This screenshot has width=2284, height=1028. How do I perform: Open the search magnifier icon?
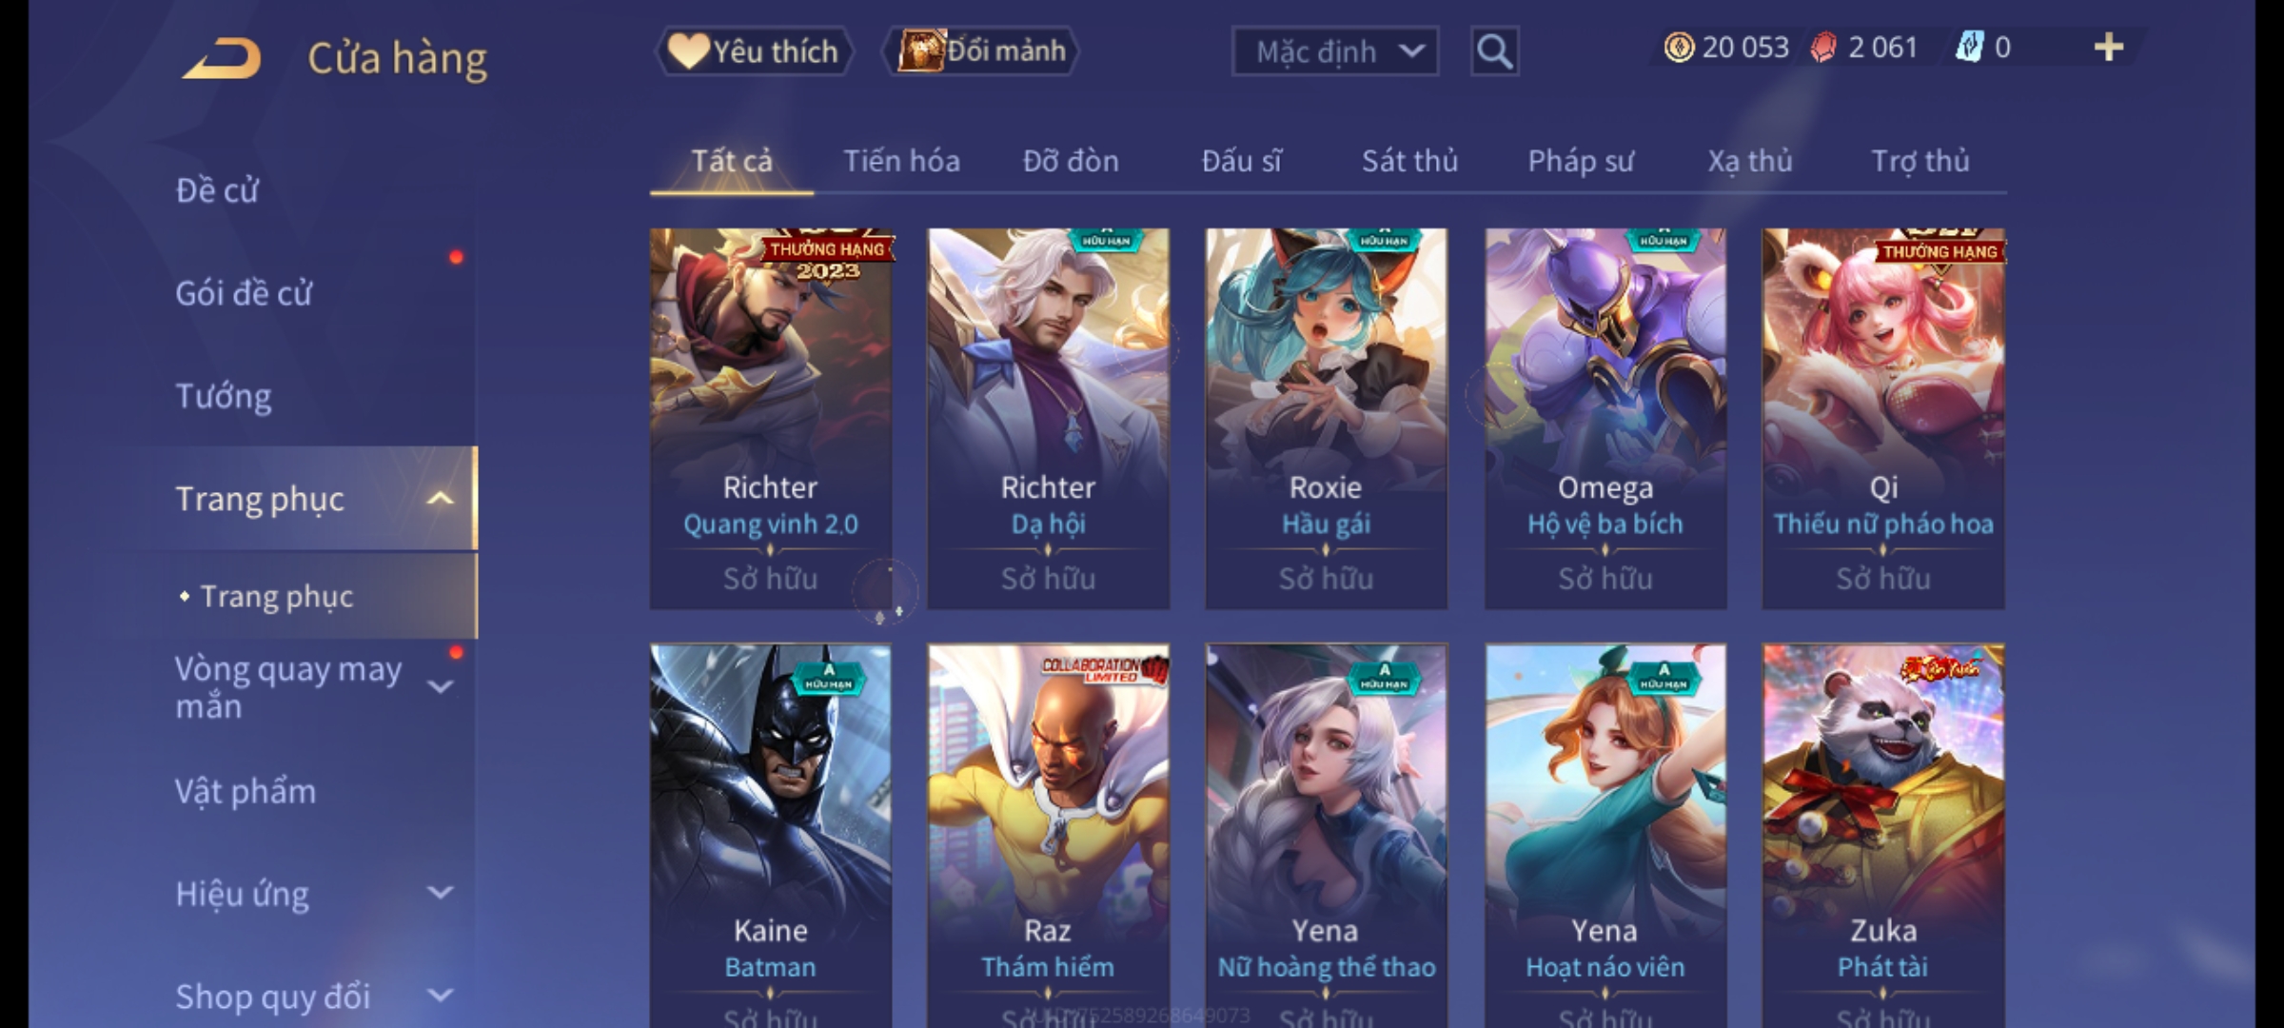click(x=1494, y=51)
